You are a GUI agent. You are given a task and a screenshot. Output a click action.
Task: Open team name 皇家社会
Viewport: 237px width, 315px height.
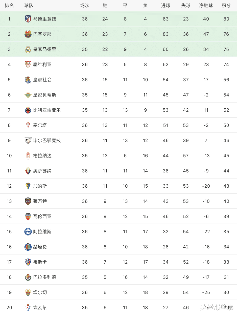(x=42, y=80)
